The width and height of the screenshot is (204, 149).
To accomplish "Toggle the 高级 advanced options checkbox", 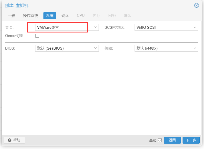I will pos(160,140).
